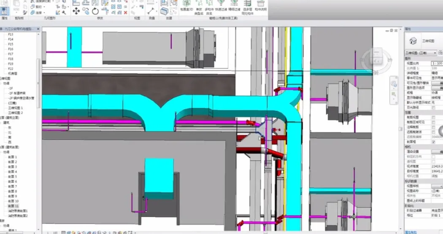Open the 属性帮助 link
This screenshot has height=234, width=443.
click(411, 232)
